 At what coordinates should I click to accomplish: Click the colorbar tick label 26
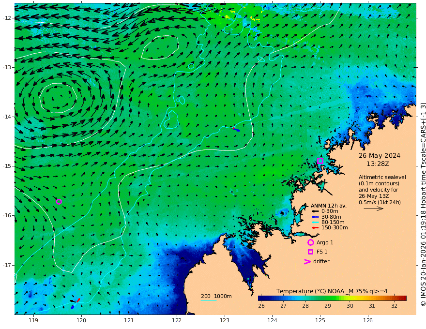click(x=261, y=306)
